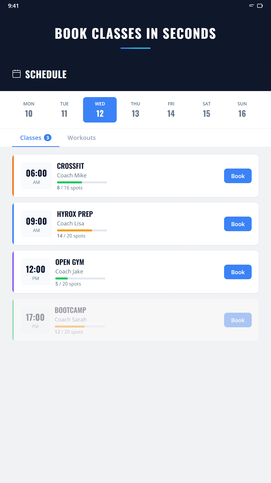Click the Wi-Fi indicator in the status bar
The width and height of the screenshot is (271, 483).
click(251, 6)
